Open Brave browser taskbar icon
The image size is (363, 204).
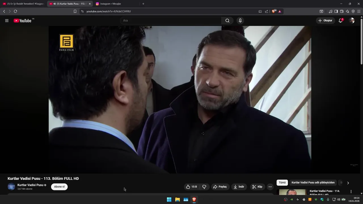coord(194,199)
